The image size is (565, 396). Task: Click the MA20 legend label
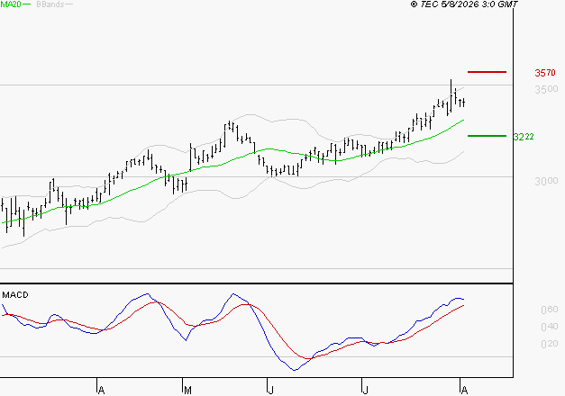click(x=11, y=4)
